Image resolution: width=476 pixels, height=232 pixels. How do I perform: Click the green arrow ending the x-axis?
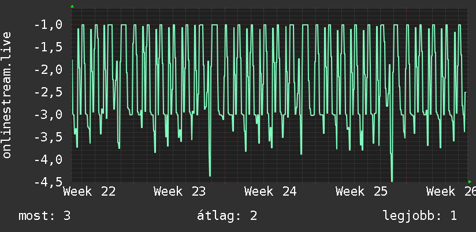[x=470, y=182]
